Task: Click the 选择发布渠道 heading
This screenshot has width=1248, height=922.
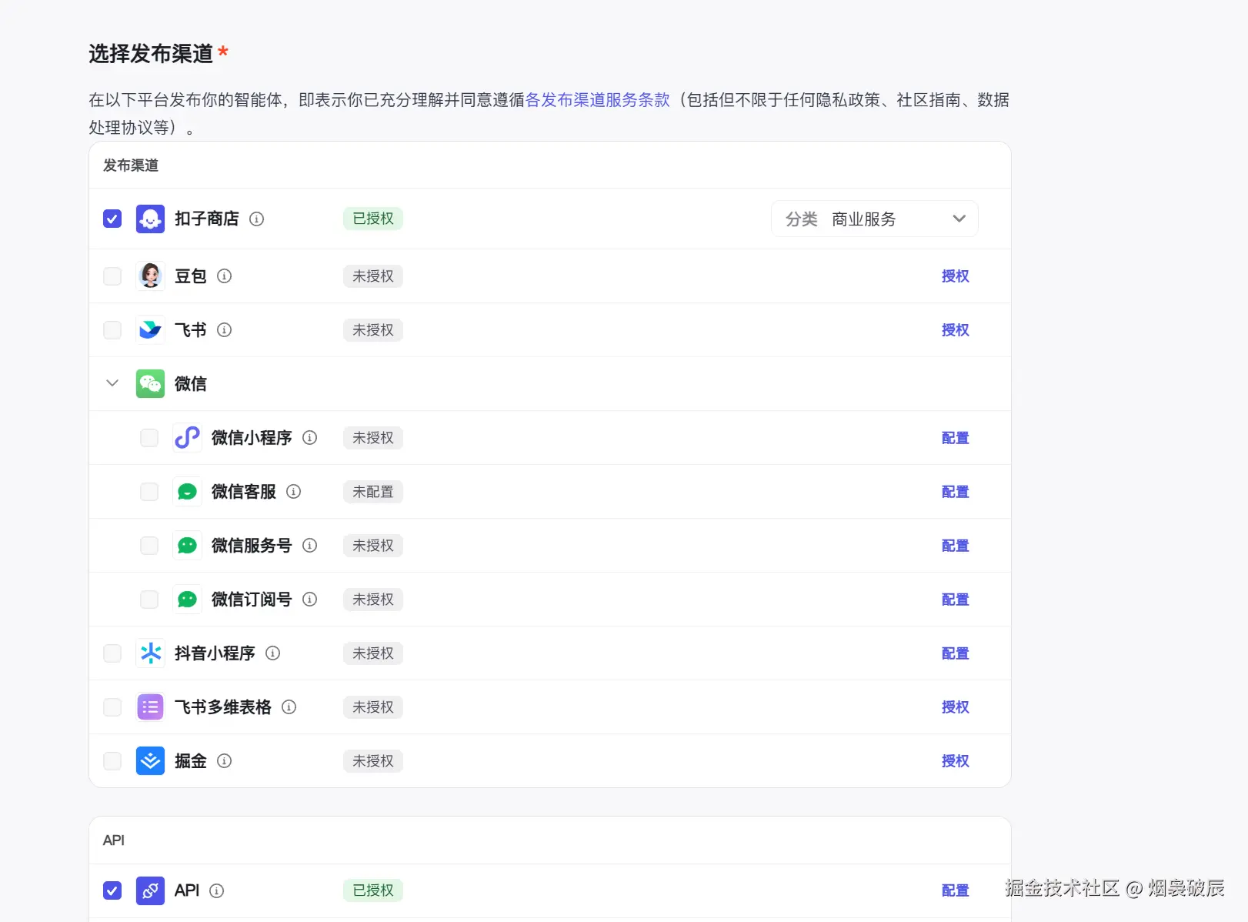Action: [x=151, y=53]
